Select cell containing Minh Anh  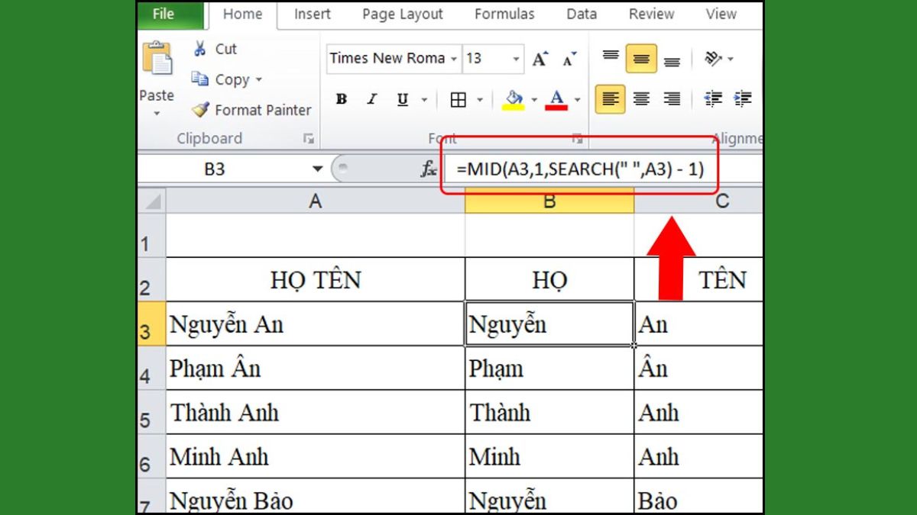coord(315,456)
